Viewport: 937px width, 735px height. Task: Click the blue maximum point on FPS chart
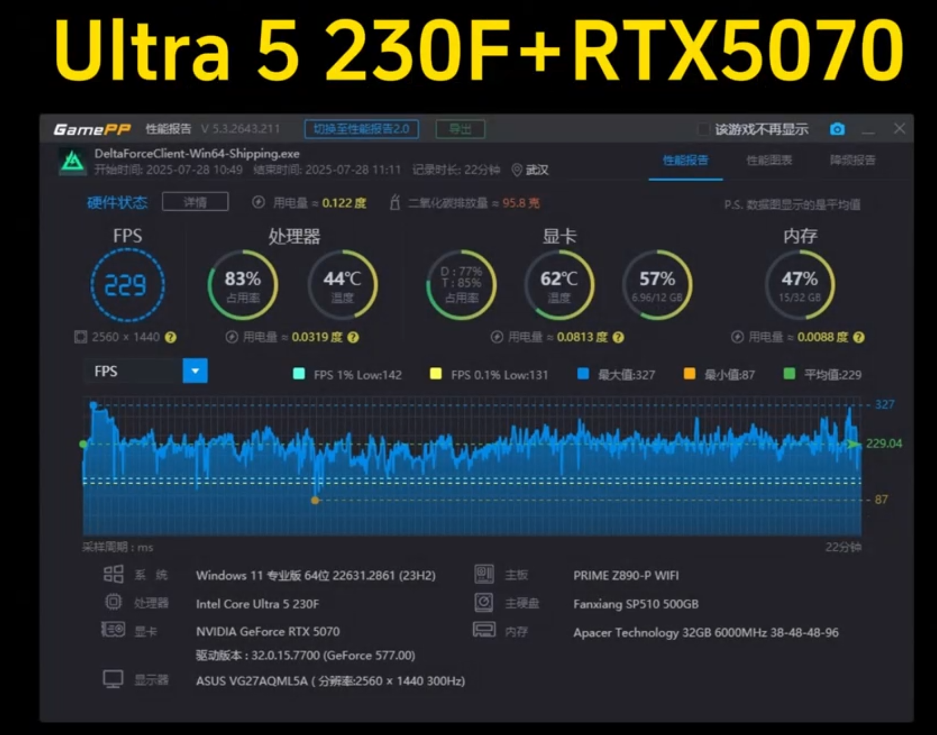pyautogui.click(x=93, y=405)
